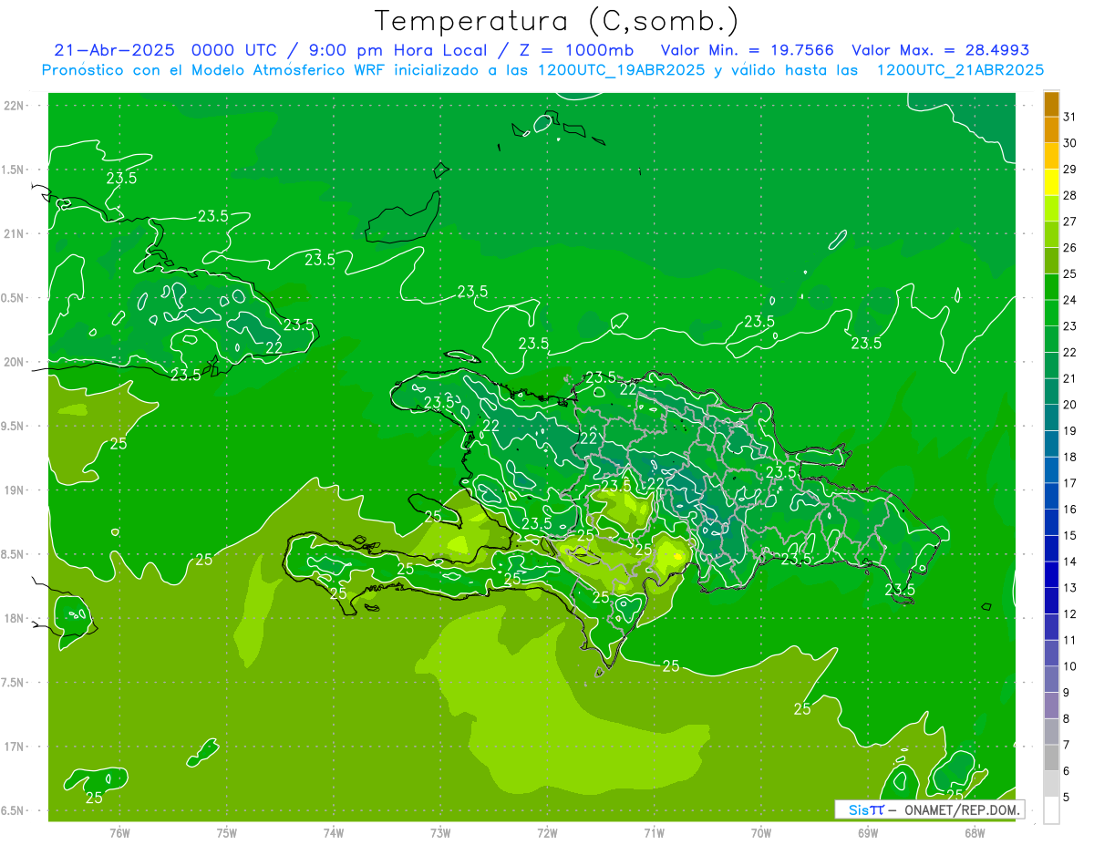Image resolution: width=1094 pixels, height=845 pixels.
Task: Click the "18N" latitude axis label
Action: pos(14,618)
